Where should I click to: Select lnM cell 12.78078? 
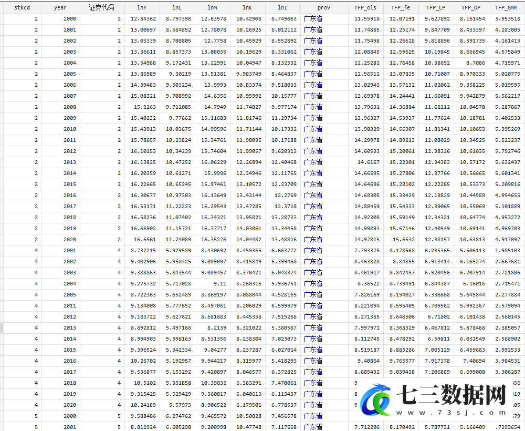click(x=212, y=30)
